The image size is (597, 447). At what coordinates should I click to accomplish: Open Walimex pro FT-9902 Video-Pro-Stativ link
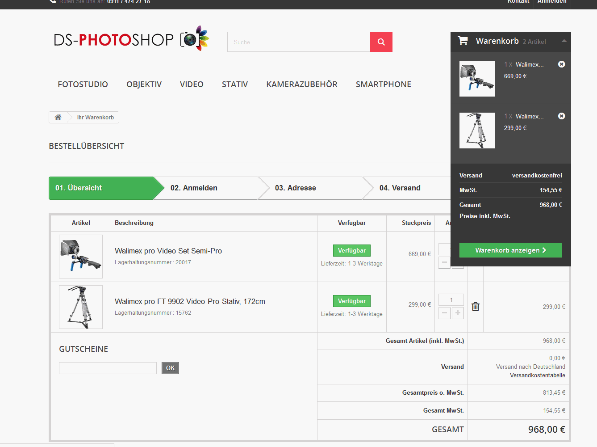190,302
